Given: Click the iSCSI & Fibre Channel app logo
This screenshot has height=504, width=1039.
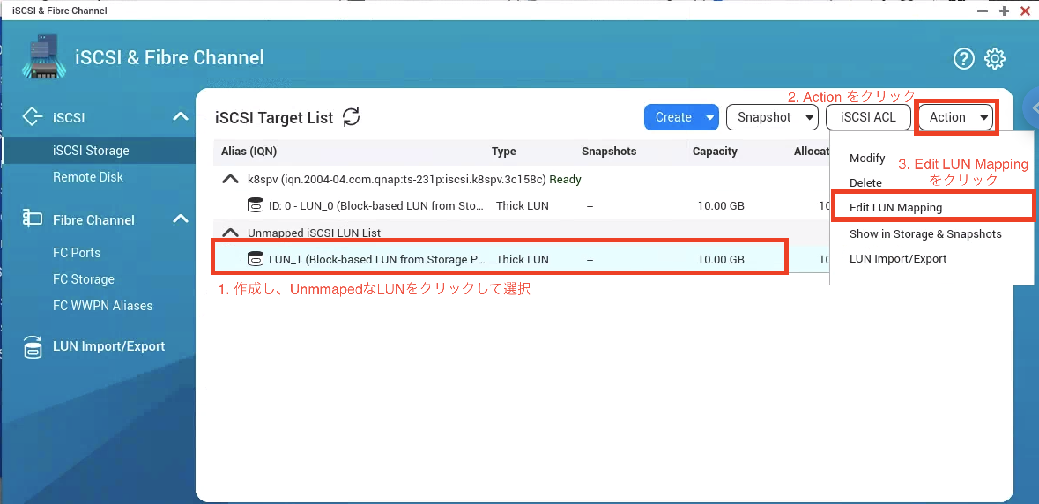Looking at the screenshot, I should [44, 57].
